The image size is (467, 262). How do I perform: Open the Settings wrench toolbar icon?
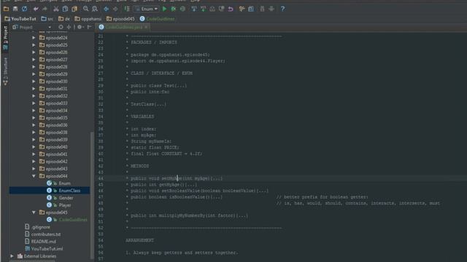[x=242, y=9]
